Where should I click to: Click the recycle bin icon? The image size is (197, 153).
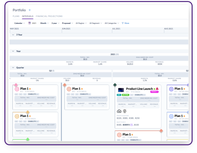pyautogui.click(x=125, y=111)
